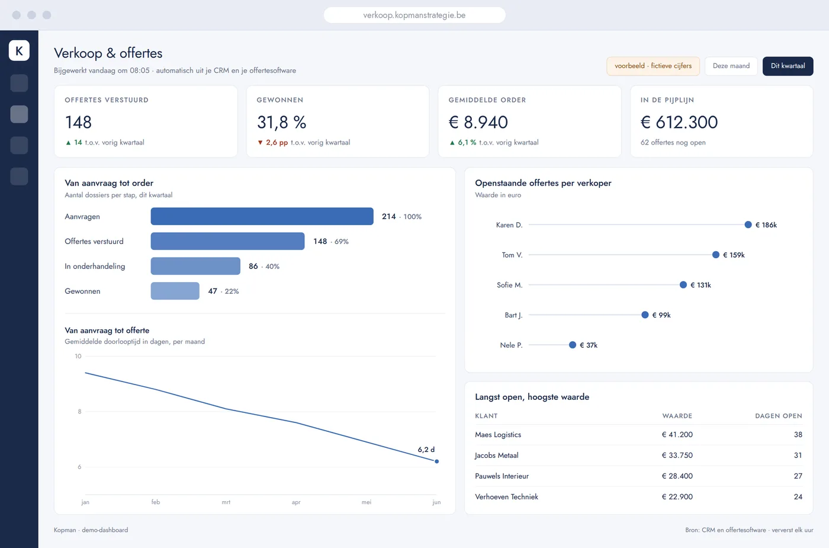The height and width of the screenshot is (548, 829).
Task: Sort by the KLANT column header
Action: point(486,416)
